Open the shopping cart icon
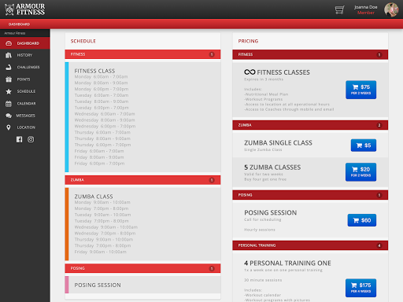Image resolution: width=403 pixels, height=302 pixels. [x=339, y=9]
